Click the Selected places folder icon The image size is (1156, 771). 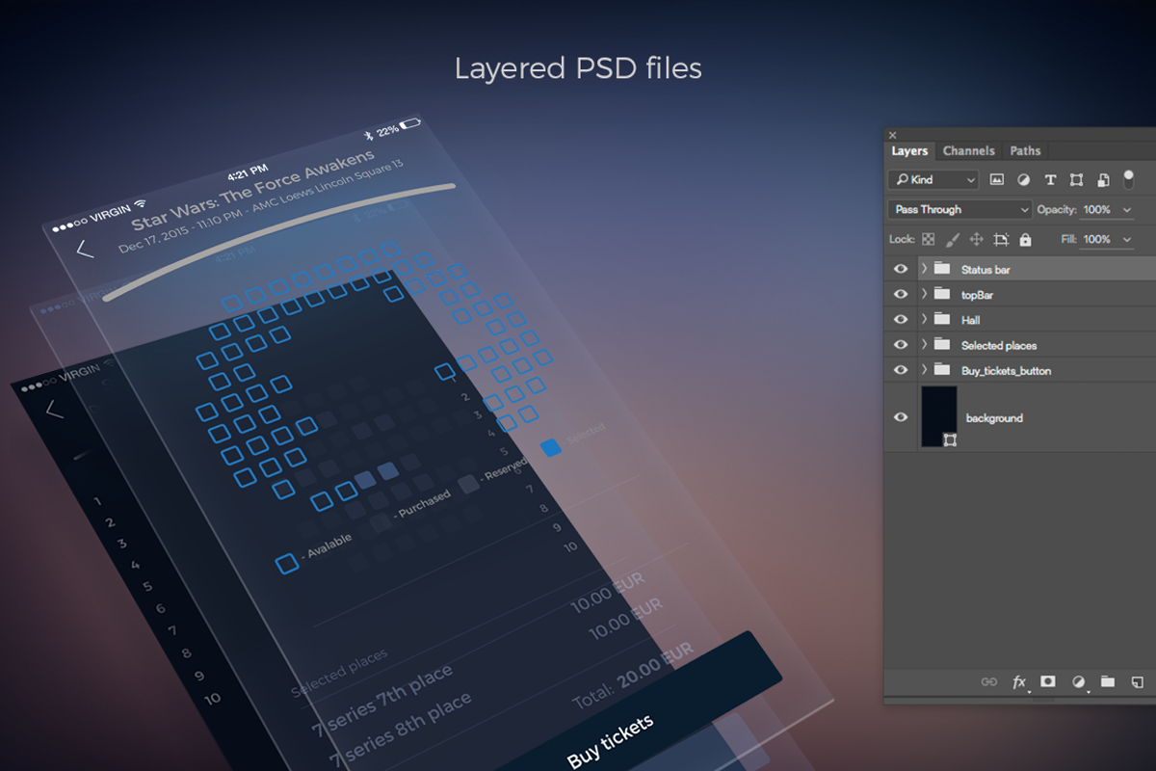942,344
